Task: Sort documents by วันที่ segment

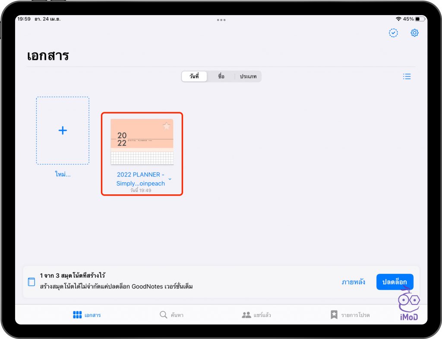Action: (x=194, y=76)
